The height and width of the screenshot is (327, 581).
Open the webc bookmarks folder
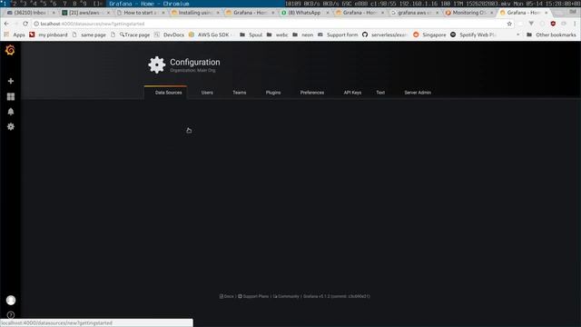[x=277, y=35]
